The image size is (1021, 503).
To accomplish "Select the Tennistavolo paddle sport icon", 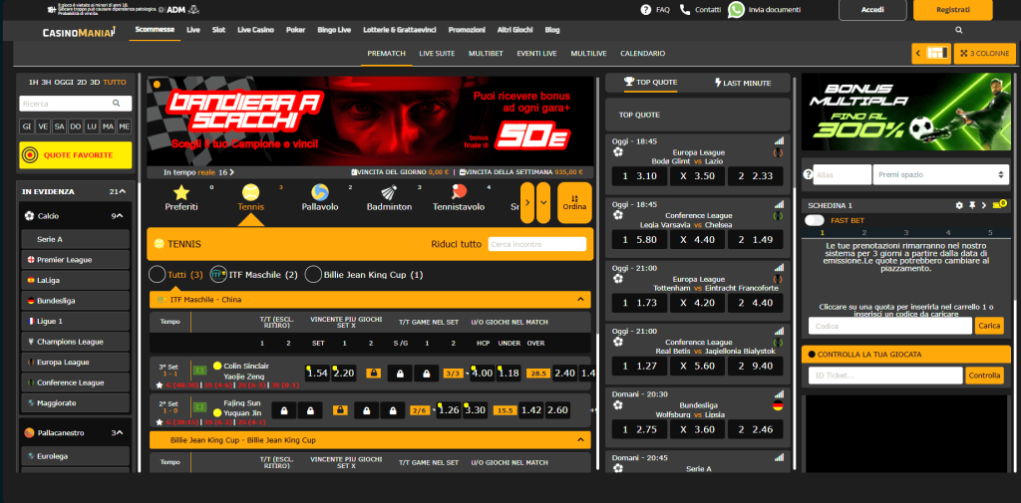I will click(x=459, y=193).
